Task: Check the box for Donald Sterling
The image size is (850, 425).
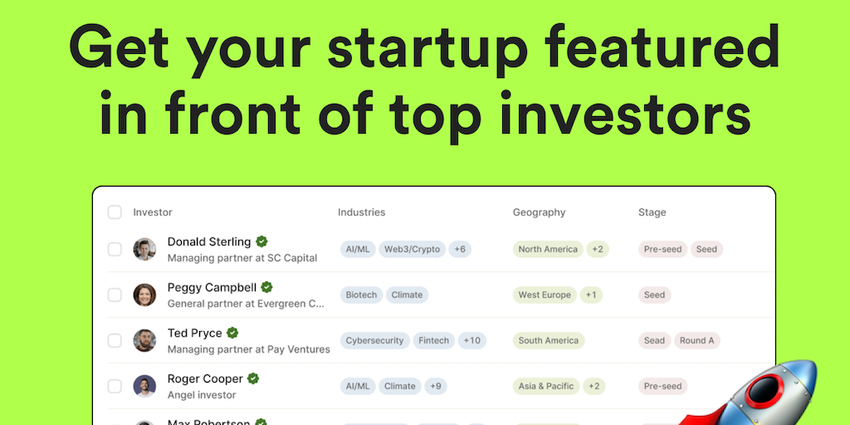Action: (x=115, y=249)
